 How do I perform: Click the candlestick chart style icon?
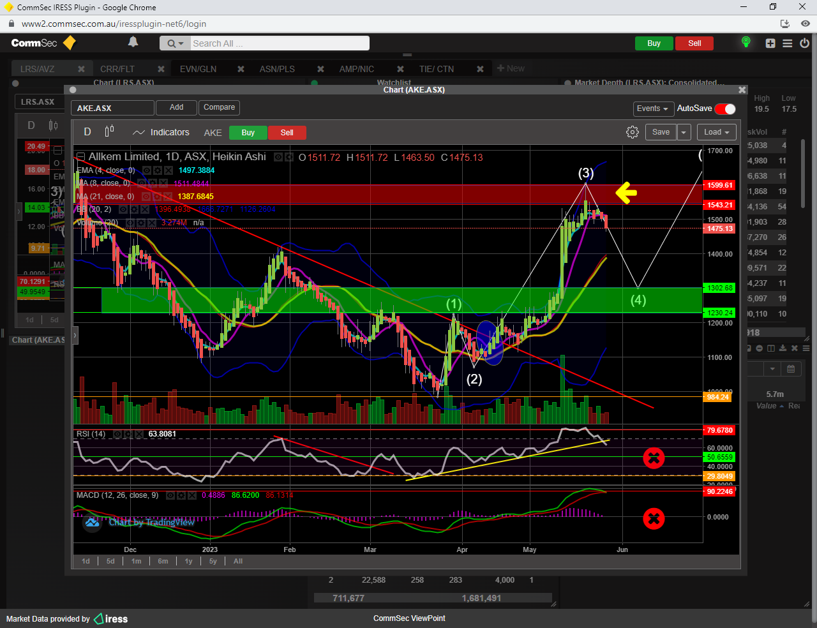point(109,131)
